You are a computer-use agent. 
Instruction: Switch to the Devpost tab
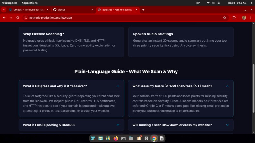click(x=29, y=10)
